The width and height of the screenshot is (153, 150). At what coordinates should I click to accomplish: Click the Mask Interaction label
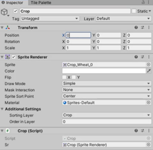tap(20, 90)
